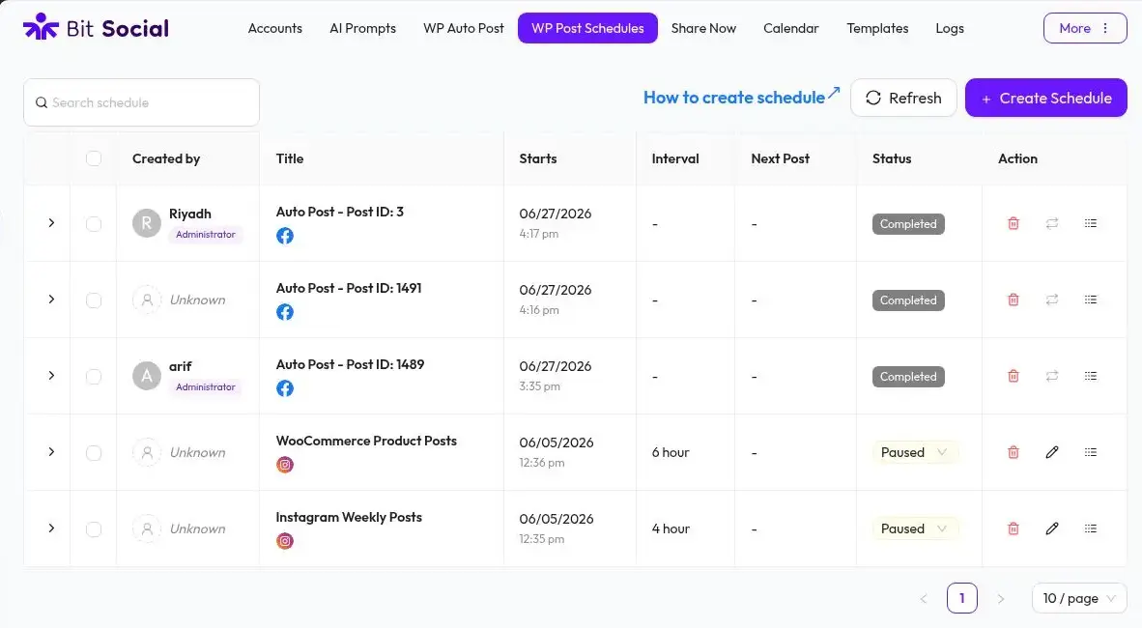Toggle the select-all checkbox in header
Screen dimensions: 1142x628
93,158
